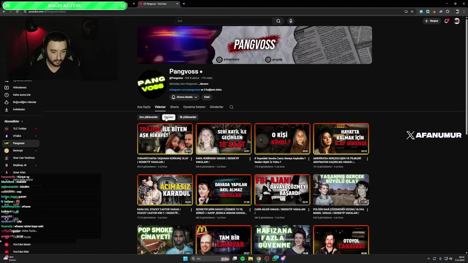Bookmark this page with star icon

pyautogui.click(x=412, y=11)
